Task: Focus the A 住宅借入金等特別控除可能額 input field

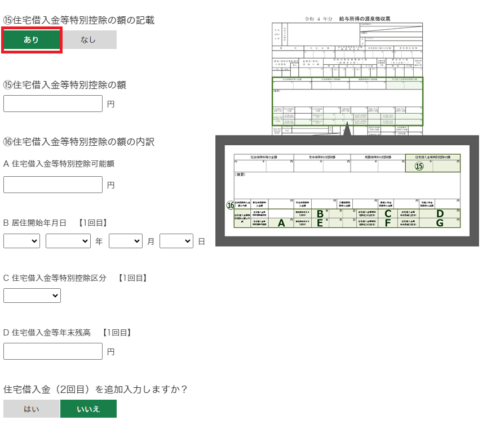Action: point(53,185)
